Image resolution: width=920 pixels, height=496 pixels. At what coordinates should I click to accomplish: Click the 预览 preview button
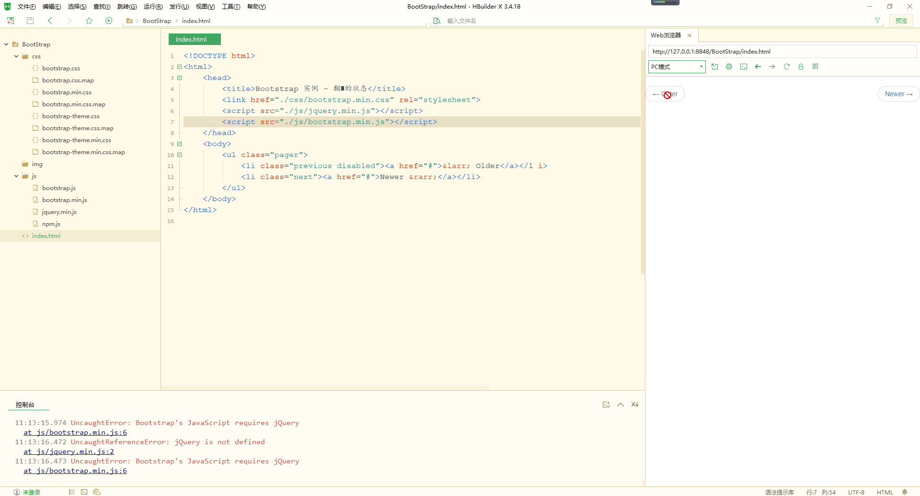pyautogui.click(x=901, y=21)
